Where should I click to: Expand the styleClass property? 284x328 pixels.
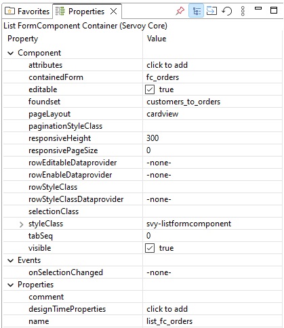tap(21, 224)
